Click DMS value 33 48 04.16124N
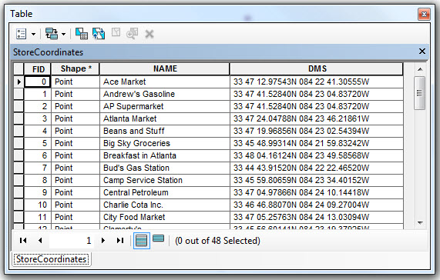Viewport: 440px width, 280px height. pyautogui.click(x=317, y=155)
